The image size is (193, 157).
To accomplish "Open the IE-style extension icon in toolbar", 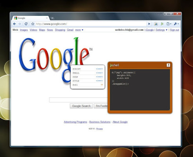I will pyautogui.click(x=156, y=24).
